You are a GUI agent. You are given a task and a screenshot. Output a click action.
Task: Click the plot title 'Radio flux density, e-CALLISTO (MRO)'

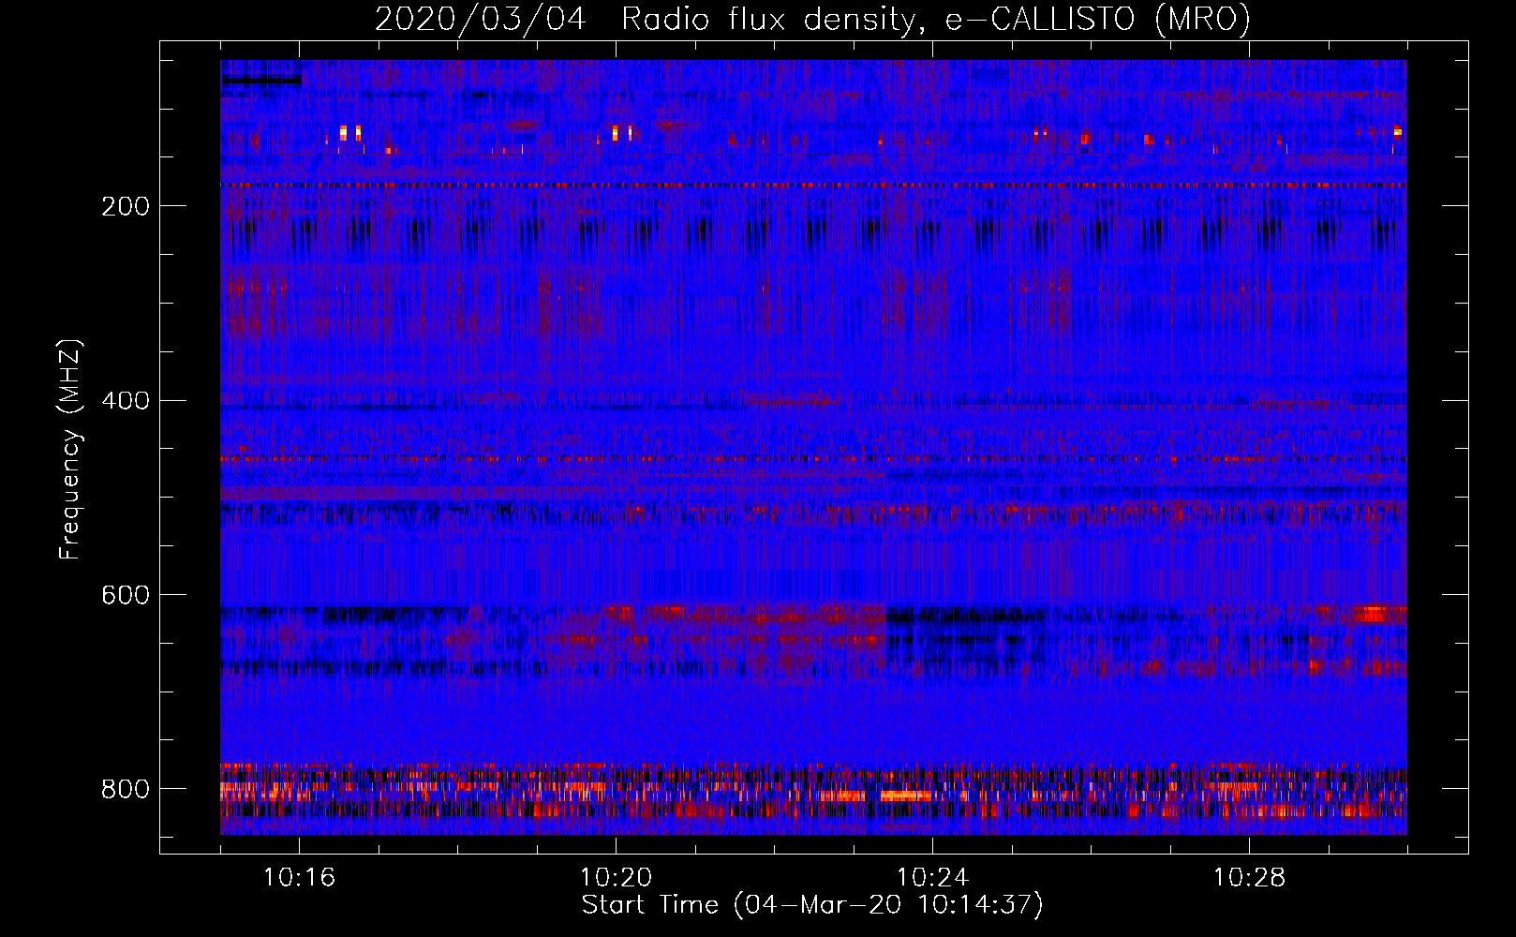(936, 19)
